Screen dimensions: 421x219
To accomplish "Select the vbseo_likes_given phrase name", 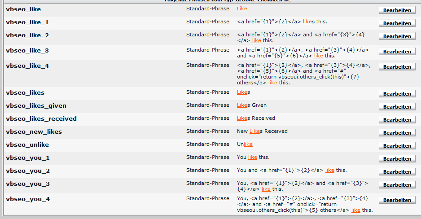I will pos(36,106).
